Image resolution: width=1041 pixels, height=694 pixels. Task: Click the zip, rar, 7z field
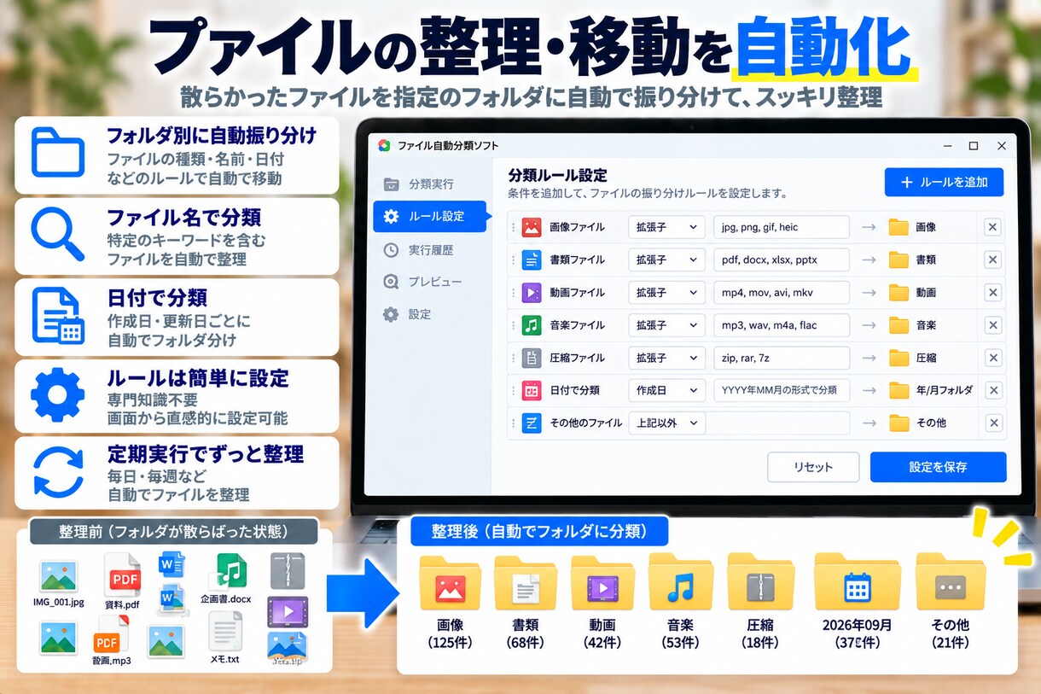coord(782,358)
